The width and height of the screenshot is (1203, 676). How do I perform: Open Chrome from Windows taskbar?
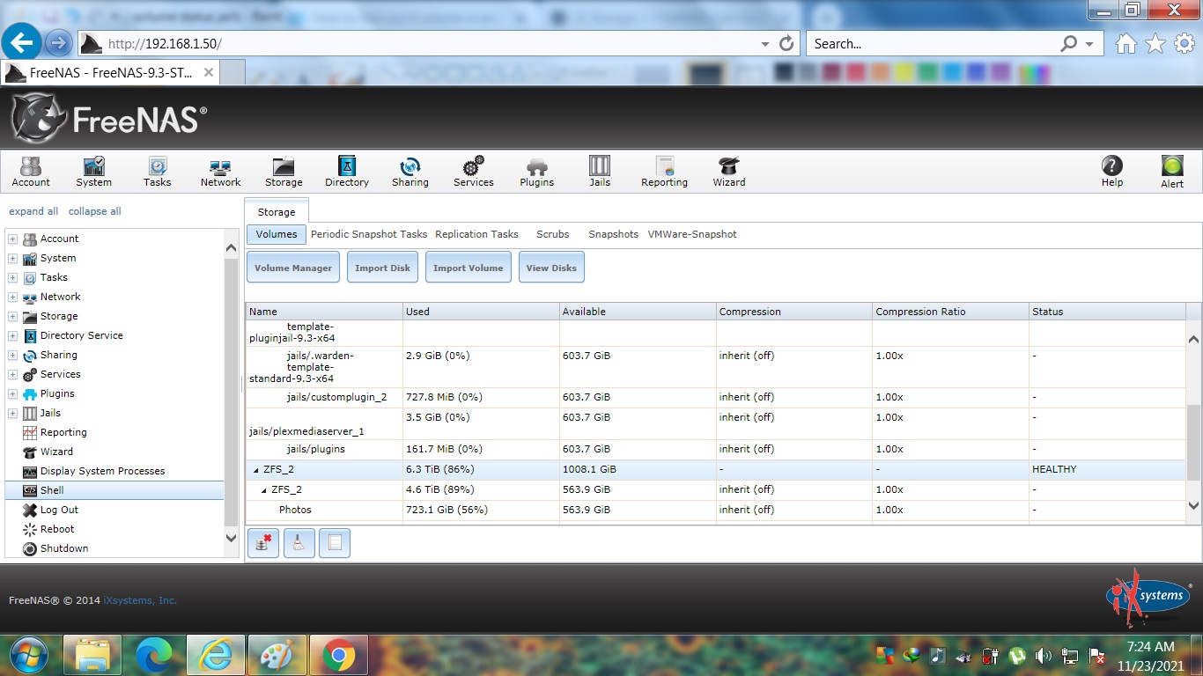click(338, 655)
